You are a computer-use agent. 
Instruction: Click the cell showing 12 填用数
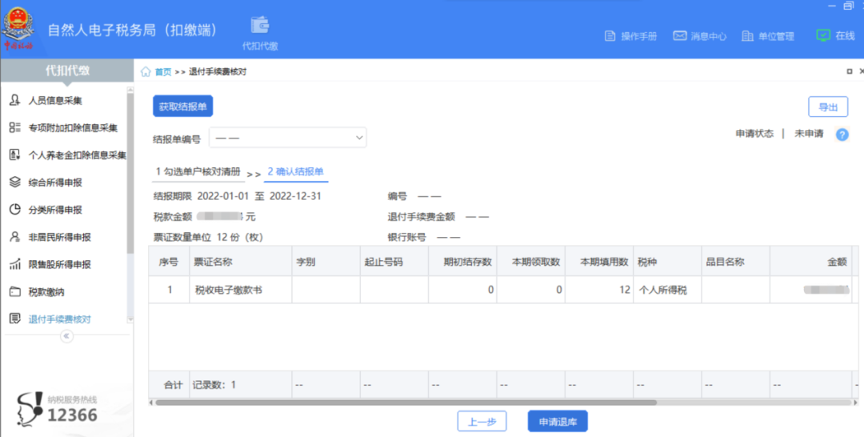point(599,290)
